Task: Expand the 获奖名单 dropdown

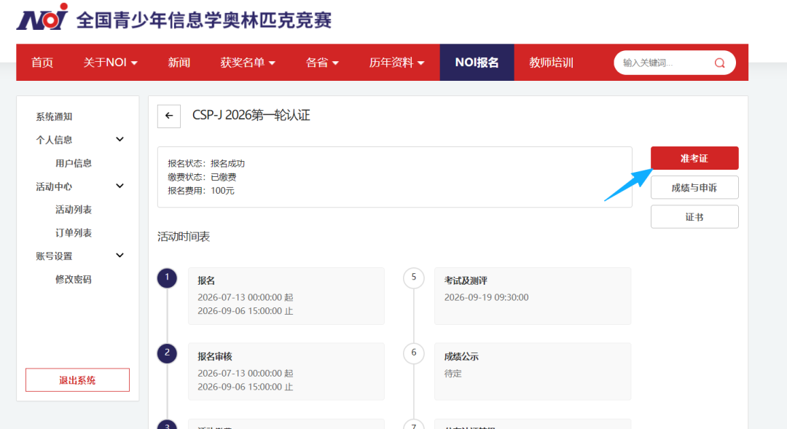Action: click(248, 62)
